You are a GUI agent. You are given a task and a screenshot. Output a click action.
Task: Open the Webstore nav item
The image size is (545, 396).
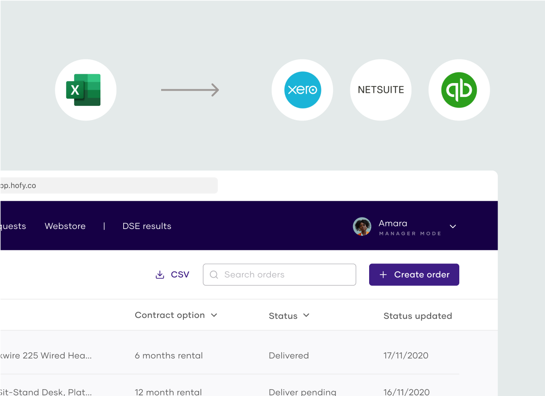point(65,226)
